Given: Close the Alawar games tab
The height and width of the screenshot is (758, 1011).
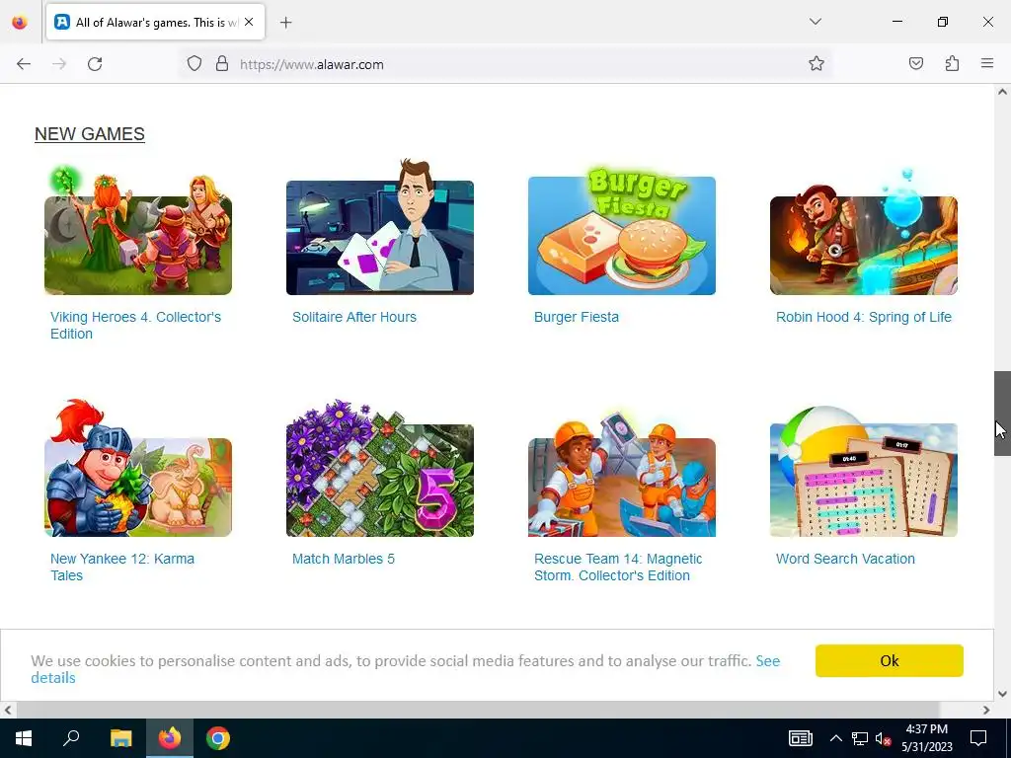Looking at the screenshot, I should (249, 22).
